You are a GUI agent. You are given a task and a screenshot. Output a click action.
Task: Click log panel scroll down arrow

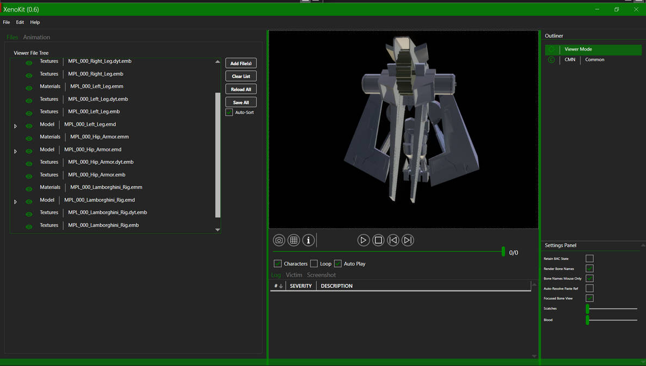pos(534,356)
